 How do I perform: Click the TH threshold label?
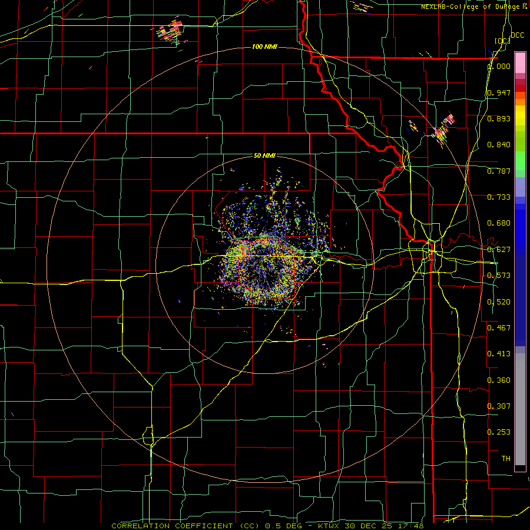pyautogui.click(x=506, y=458)
